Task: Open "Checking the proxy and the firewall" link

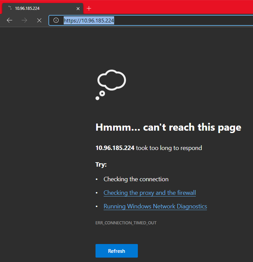Action: point(150,193)
